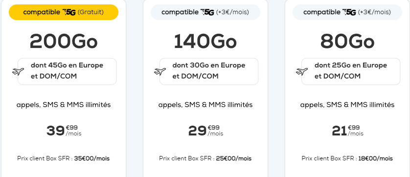Click the airplane icon in 140Go plan
This screenshot has height=177, width=410.
(160, 71)
